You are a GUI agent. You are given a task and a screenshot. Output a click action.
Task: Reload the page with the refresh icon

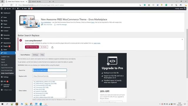point(11,5)
